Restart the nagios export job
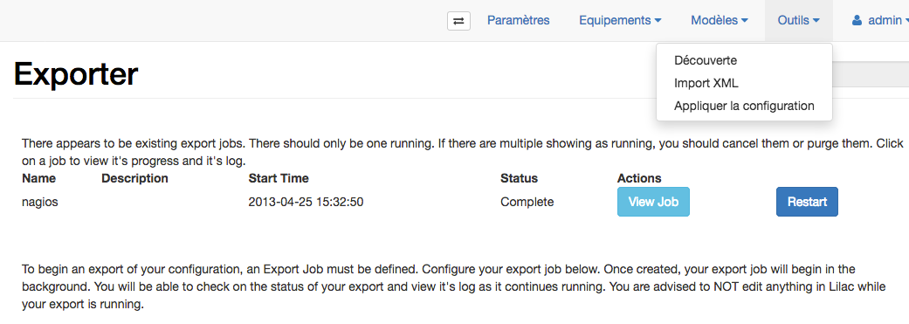This screenshot has height=324, width=909. (807, 202)
